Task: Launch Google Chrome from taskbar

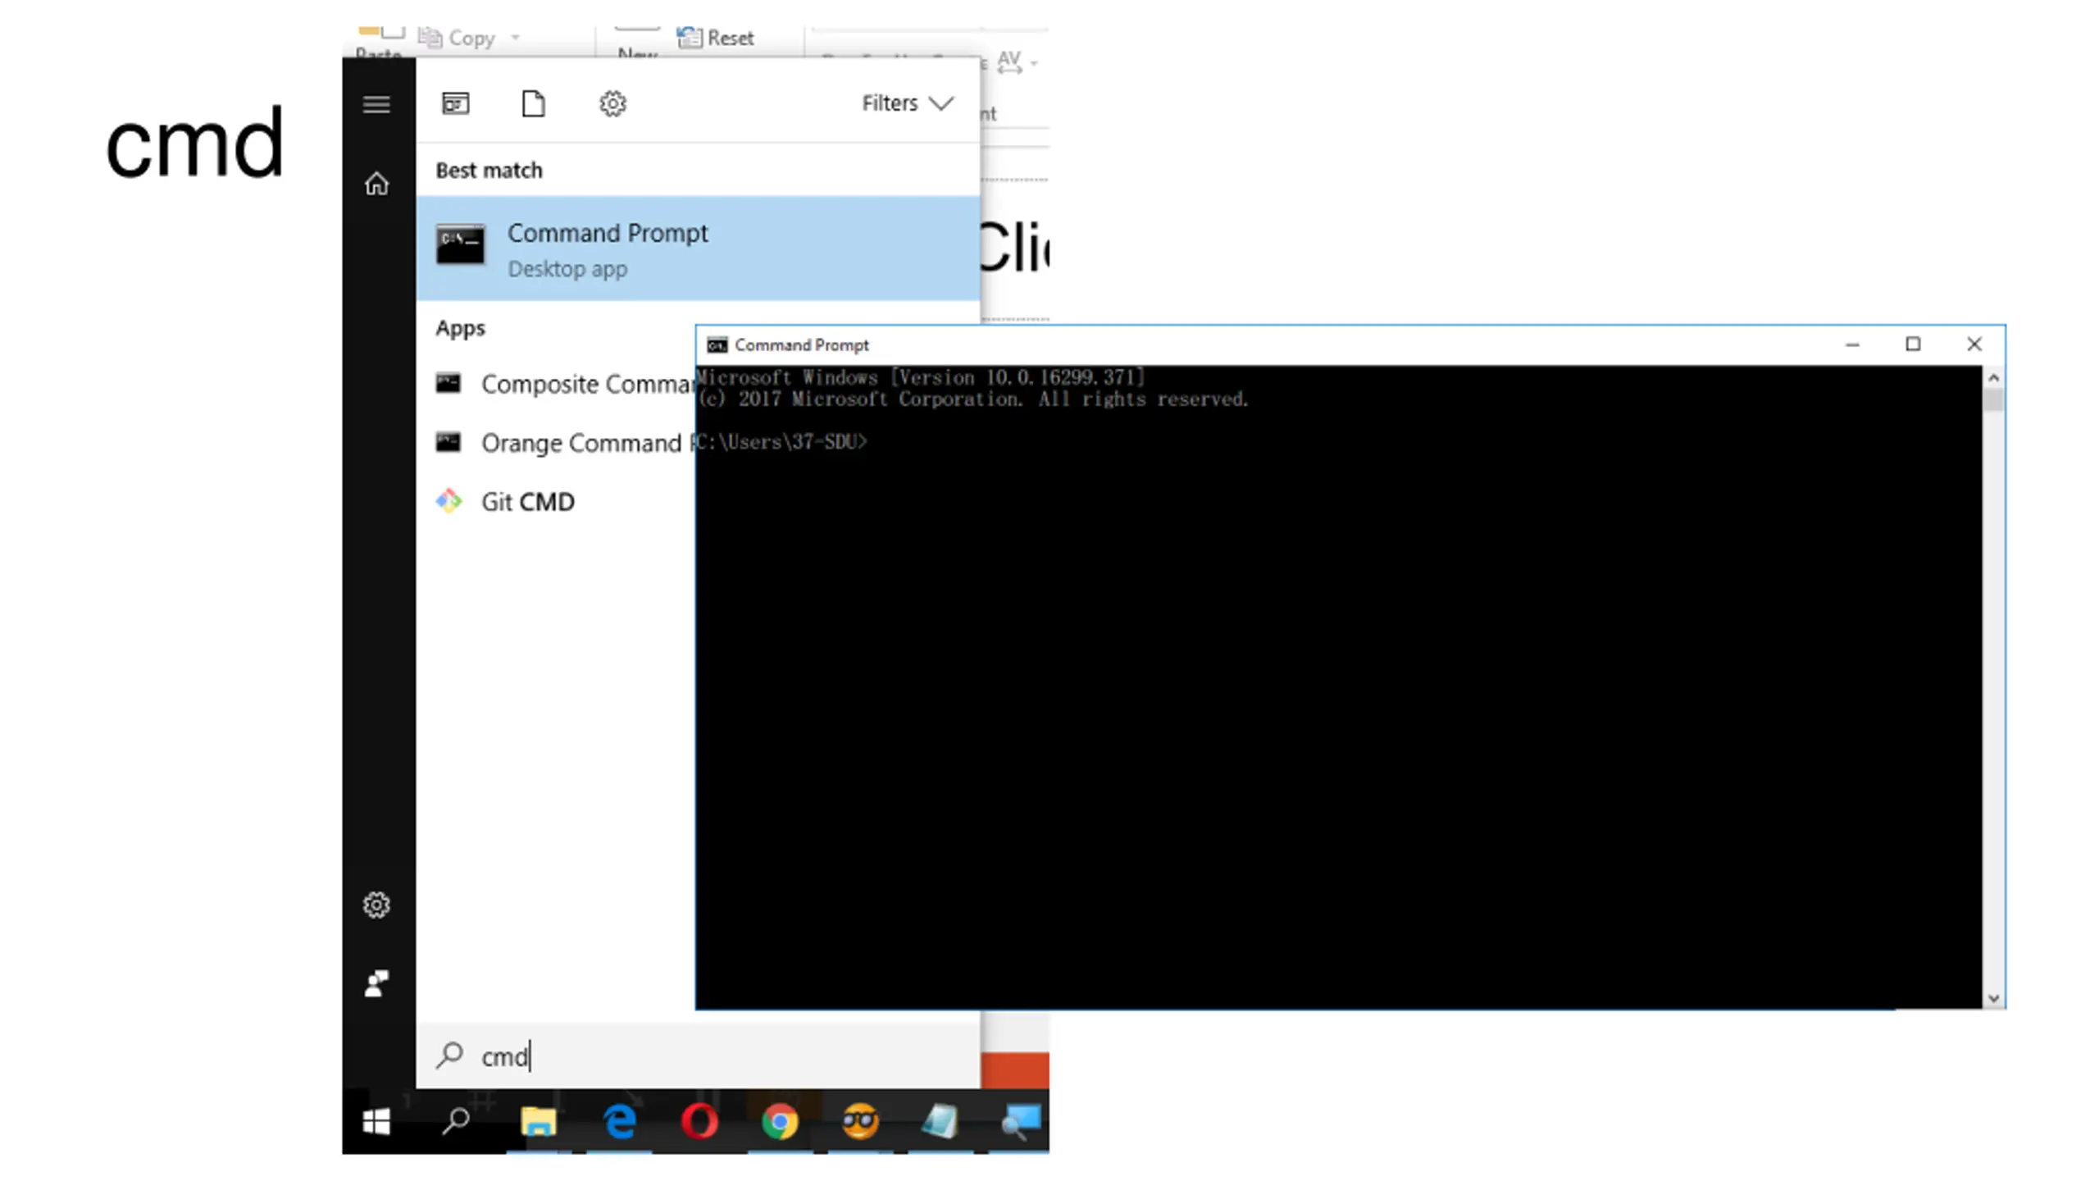Action: pyautogui.click(x=779, y=1121)
